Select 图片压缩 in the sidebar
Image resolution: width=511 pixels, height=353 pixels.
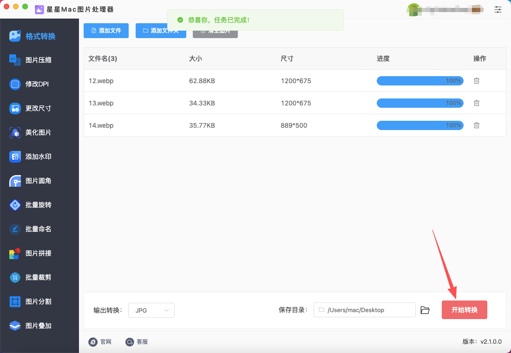(x=38, y=60)
